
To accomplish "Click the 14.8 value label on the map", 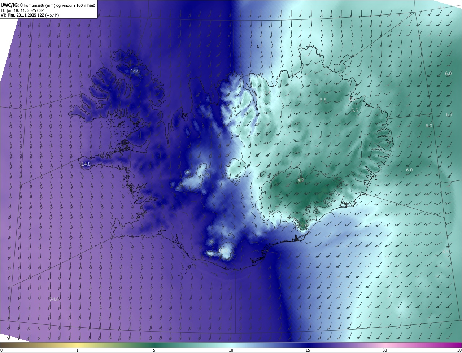I will [86, 164].
